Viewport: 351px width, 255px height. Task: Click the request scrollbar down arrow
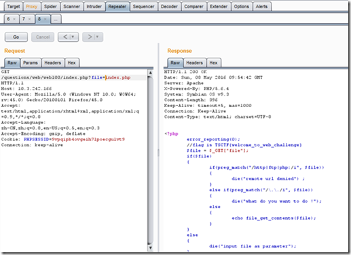coord(150,248)
